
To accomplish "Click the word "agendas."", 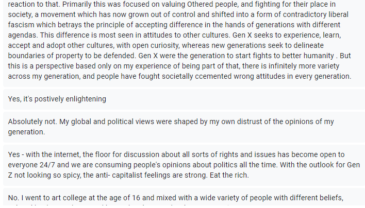I will coord(23,36).
